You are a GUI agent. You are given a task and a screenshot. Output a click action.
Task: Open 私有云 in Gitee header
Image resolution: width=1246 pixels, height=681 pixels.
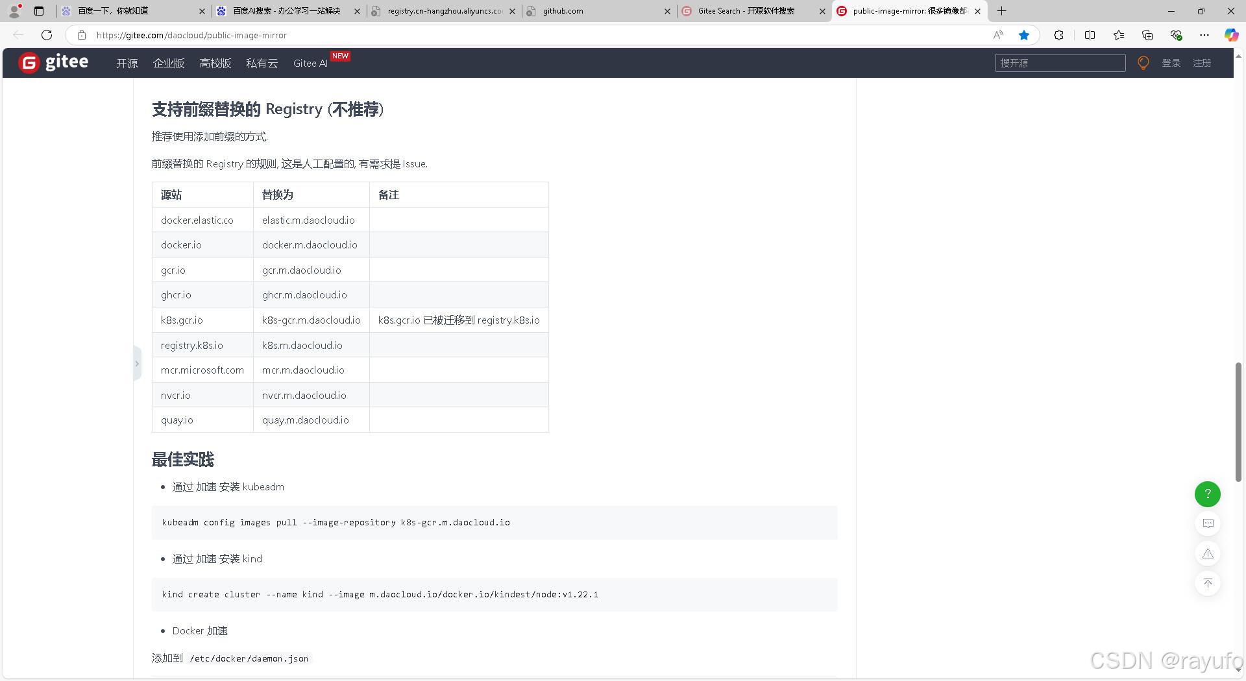262,63
